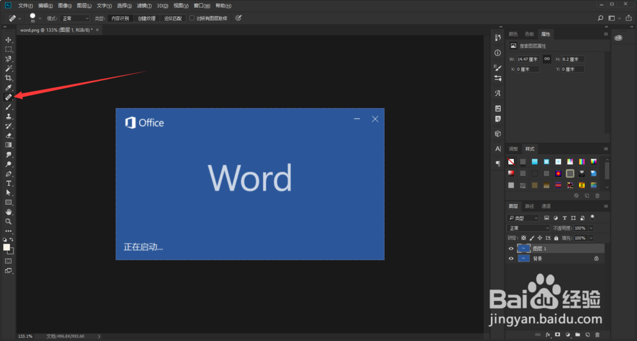Open the Info panel icon
637x341 pixels.
(497, 53)
